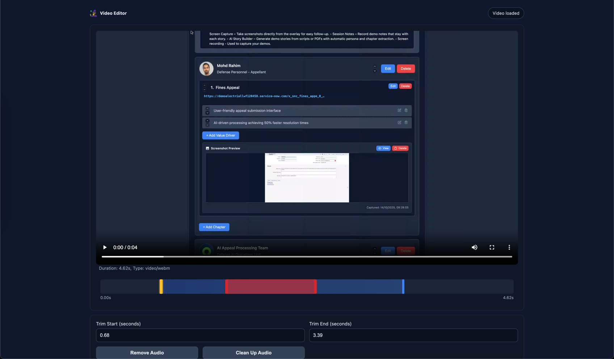Screen dimensions: 614x359
Task: Open the ServiceNow fines appeal URL link
Action: click(264, 96)
